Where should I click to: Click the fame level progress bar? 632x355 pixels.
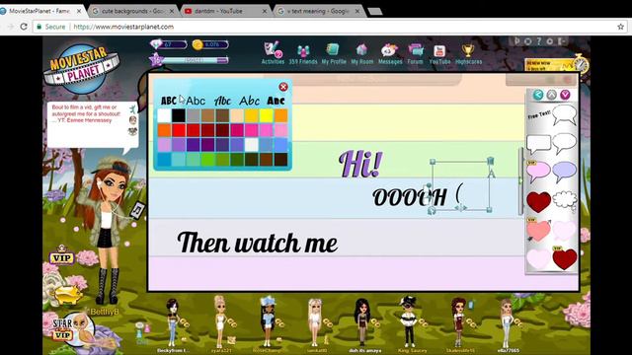(196, 60)
